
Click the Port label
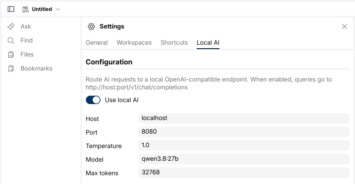click(91, 132)
